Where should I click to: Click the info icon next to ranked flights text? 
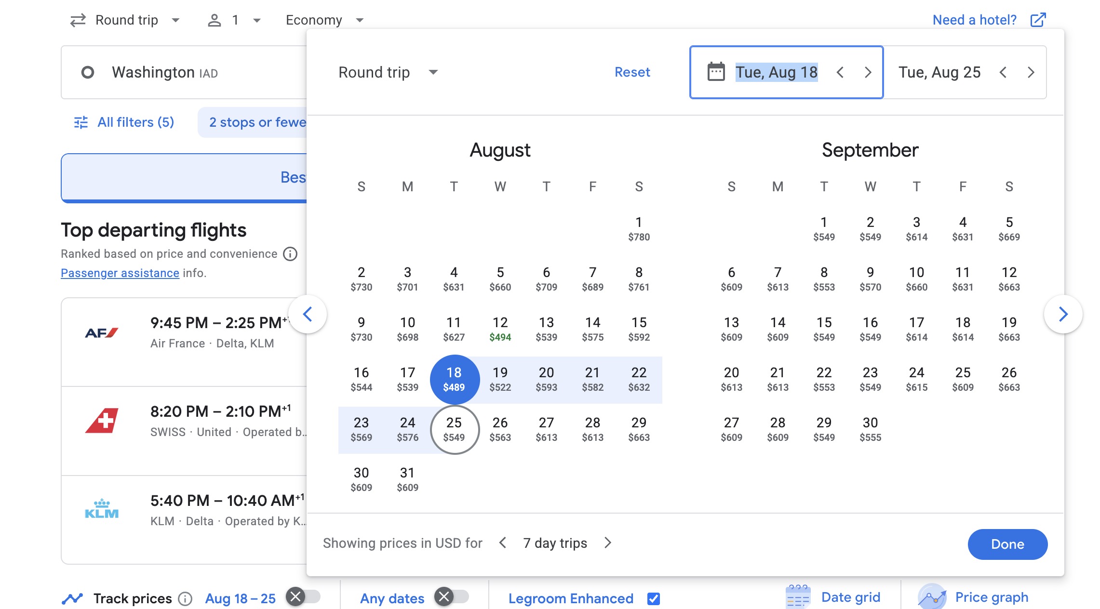[289, 254]
